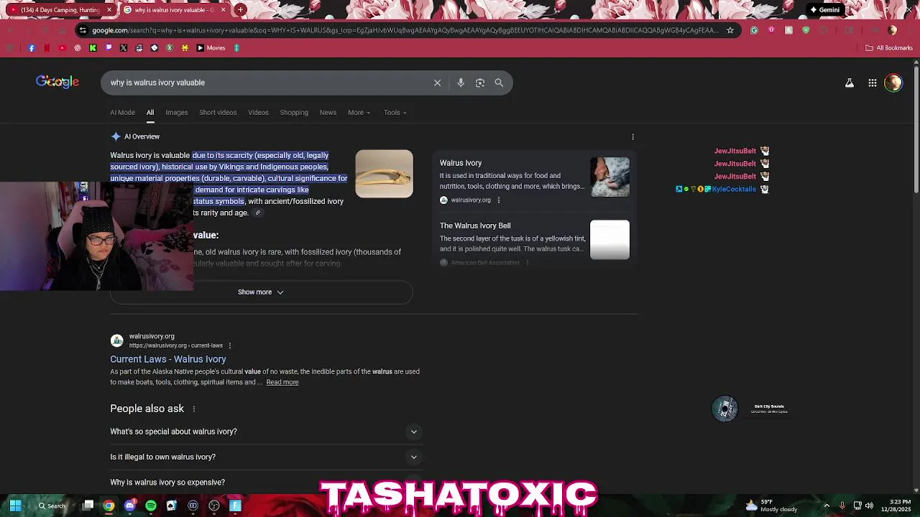This screenshot has height=517, width=920.
Task: Select the All results tab
Action: pyautogui.click(x=150, y=113)
